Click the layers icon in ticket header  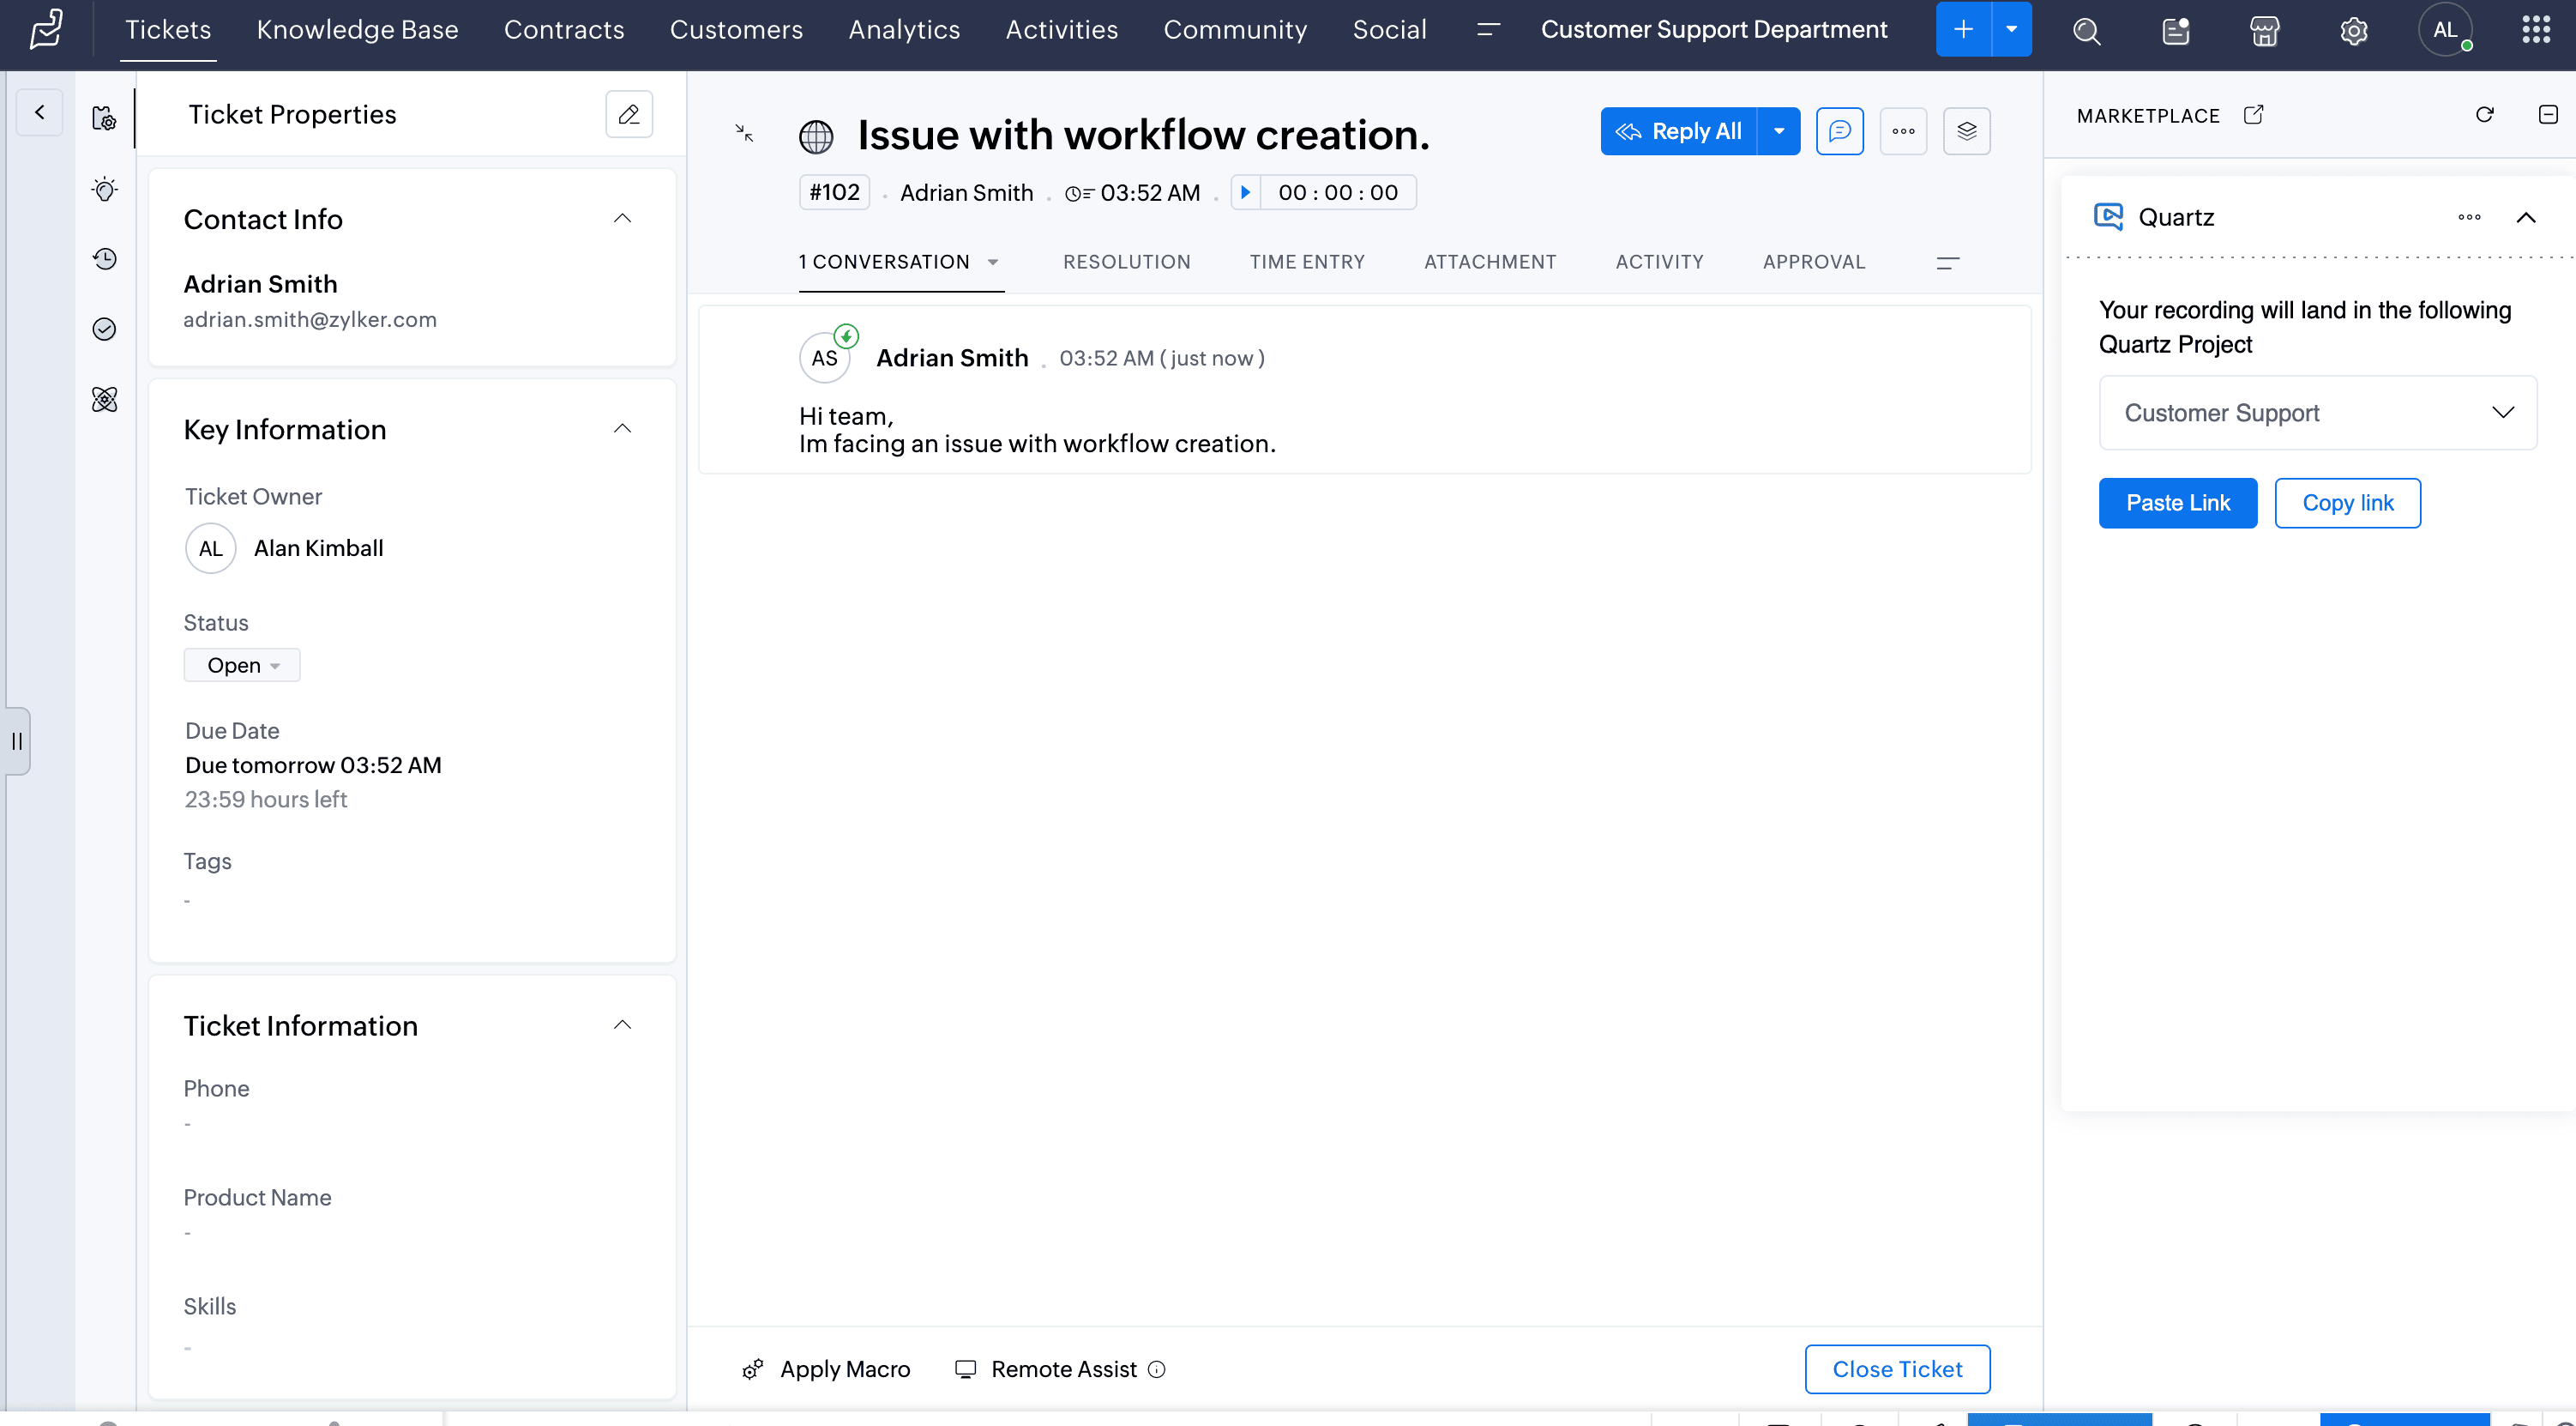1966,131
